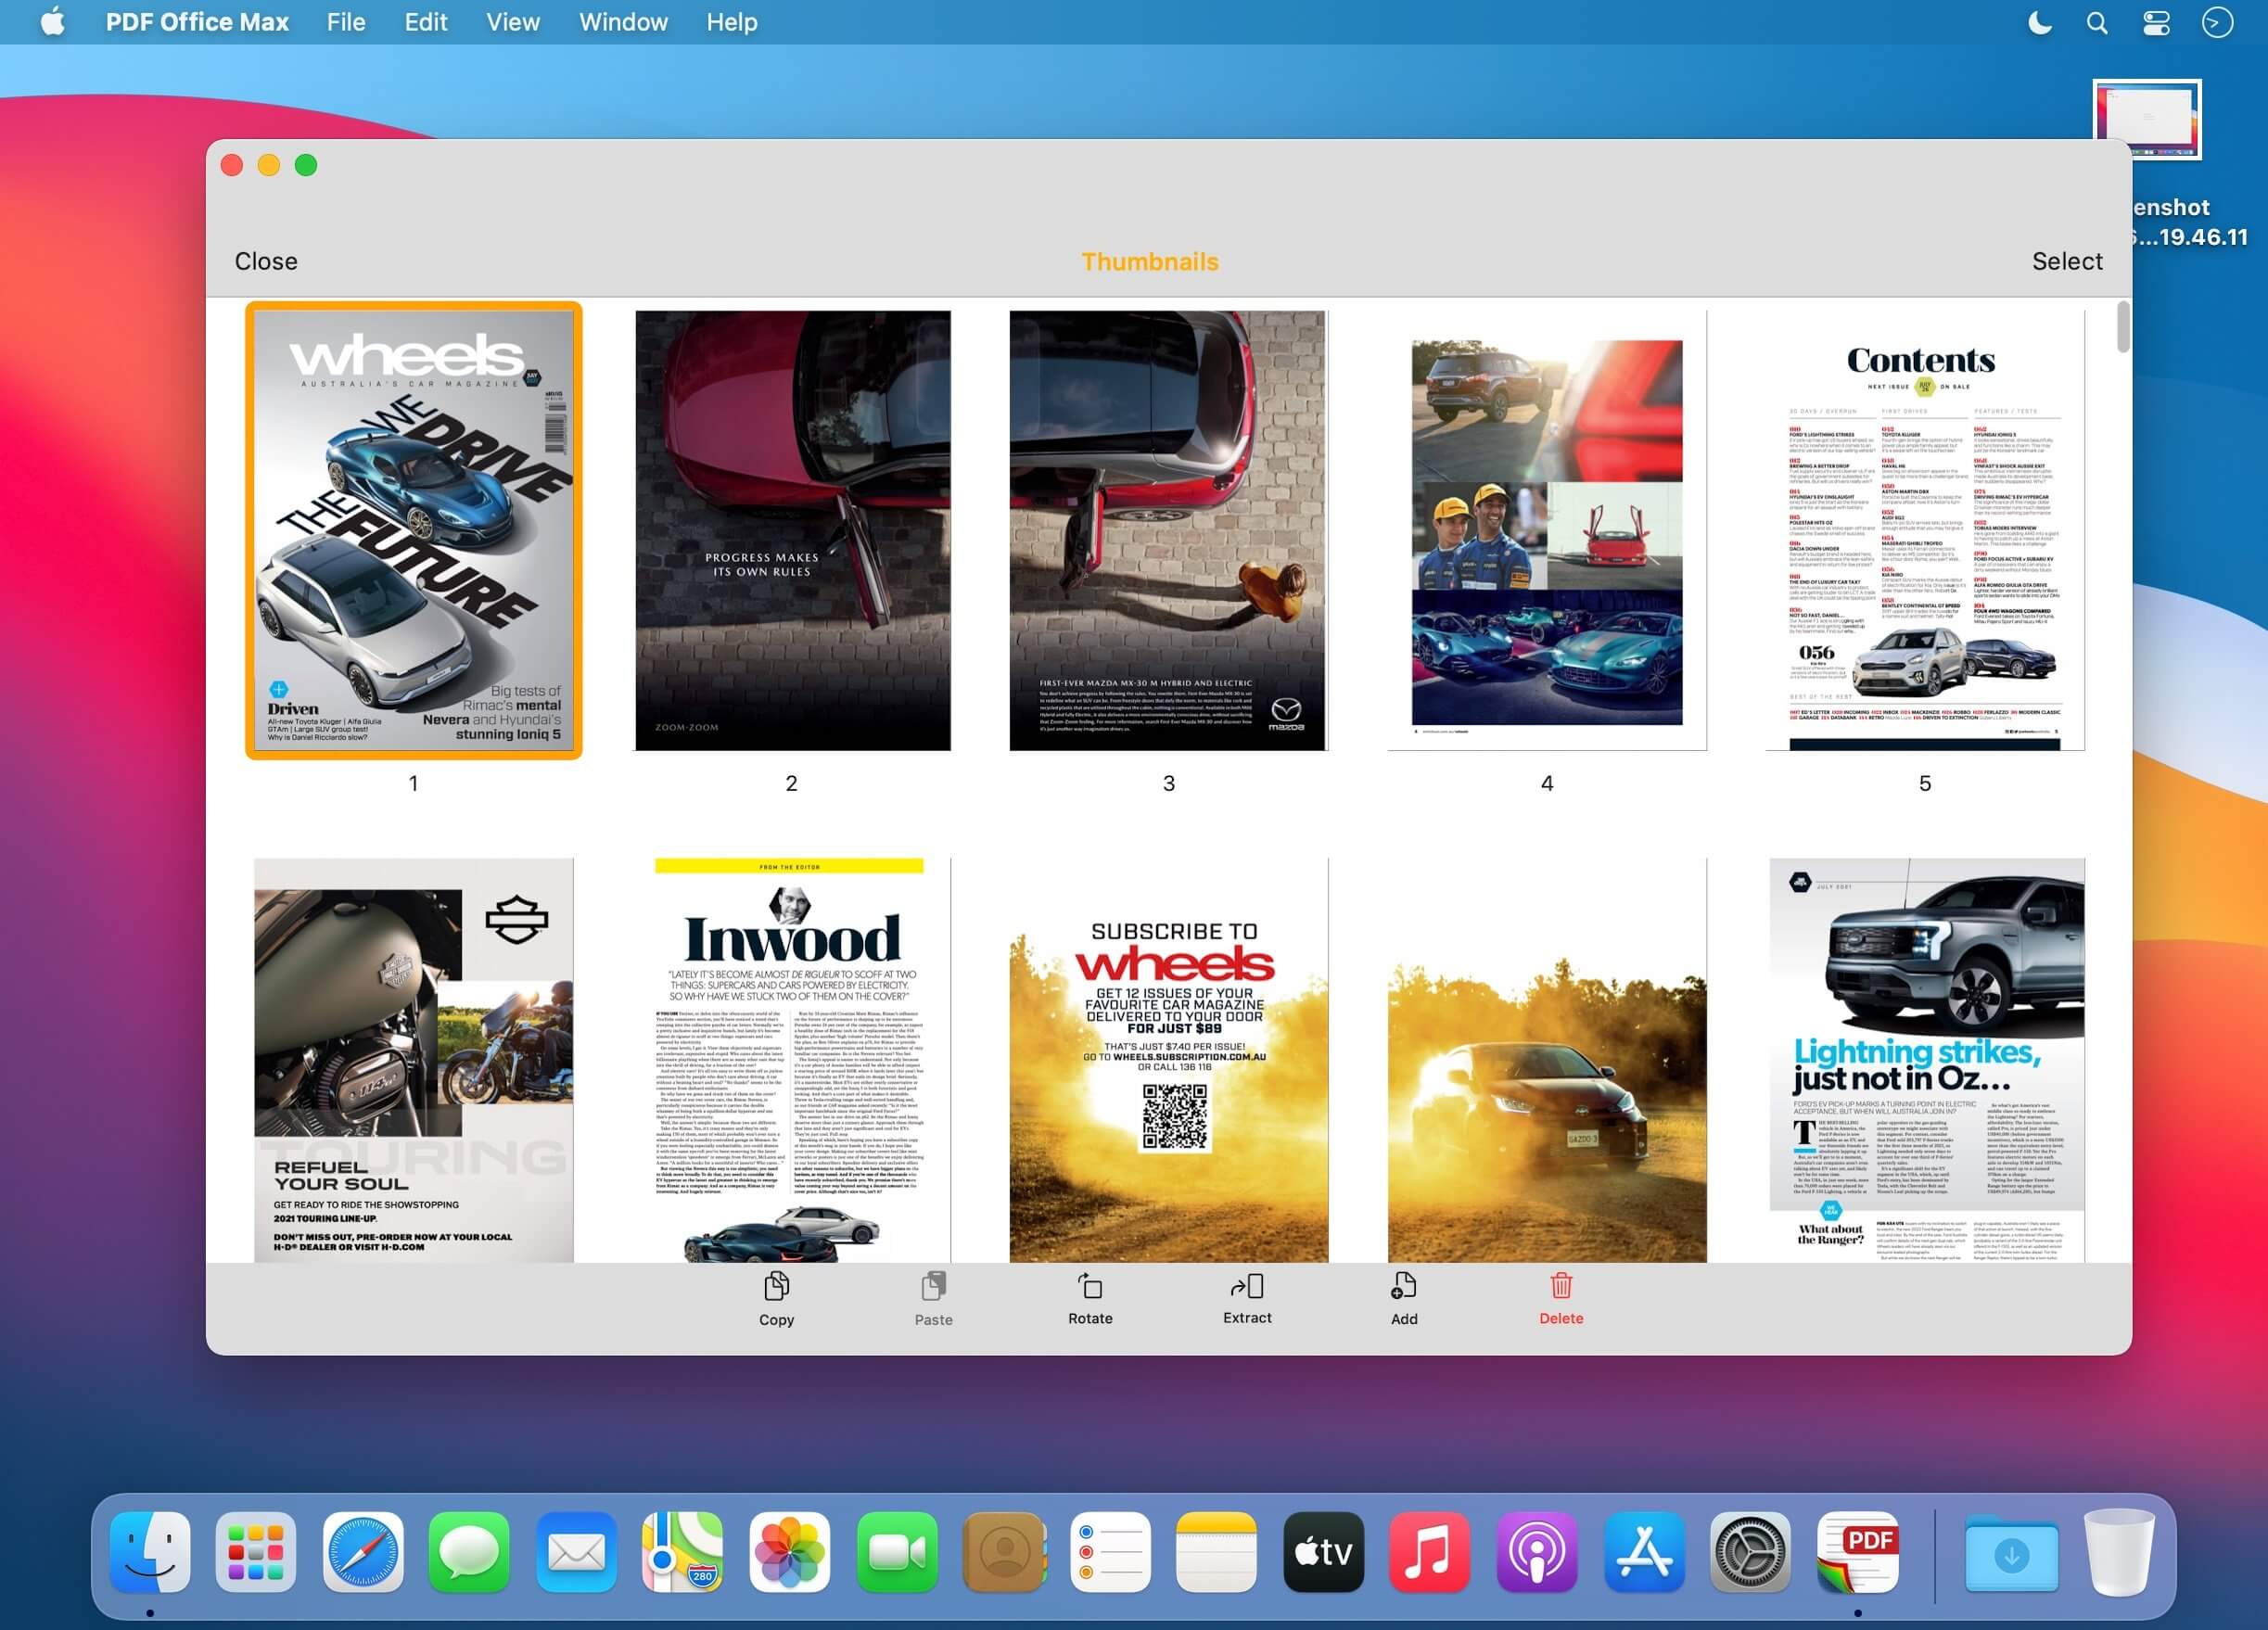The height and width of the screenshot is (1630, 2268).
Task: Click the Copy pages icon
Action: click(776, 1287)
